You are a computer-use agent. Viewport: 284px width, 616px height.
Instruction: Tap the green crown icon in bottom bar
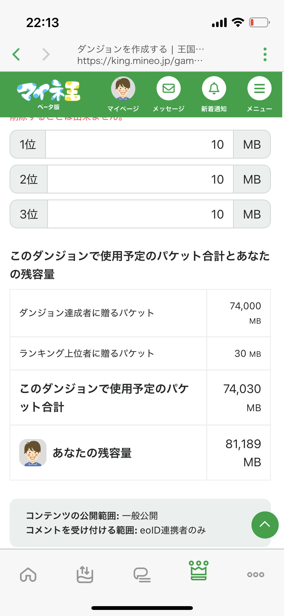[199, 571]
